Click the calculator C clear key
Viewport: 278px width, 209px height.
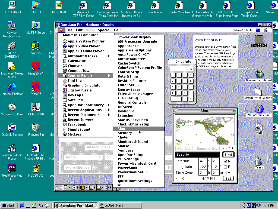click(x=172, y=75)
